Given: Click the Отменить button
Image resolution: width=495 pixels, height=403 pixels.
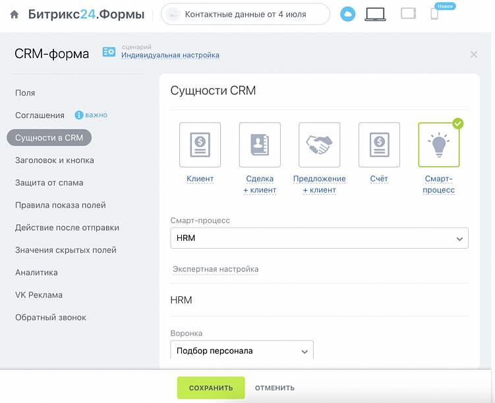Looking at the screenshot, I should coord(275,388).
